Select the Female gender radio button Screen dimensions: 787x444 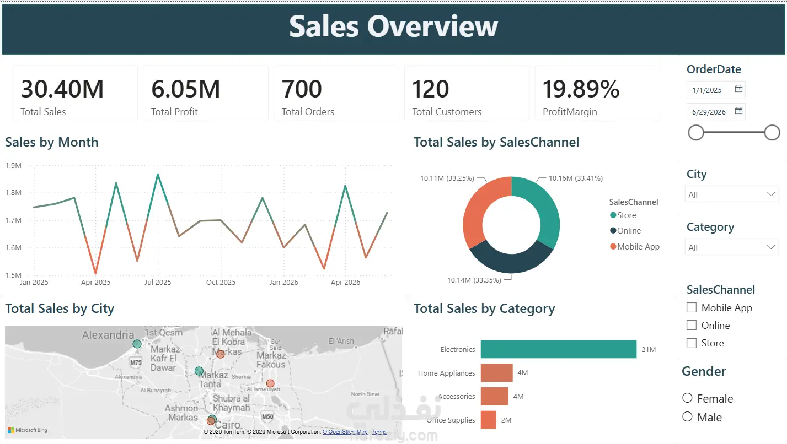tap(687, 398)
